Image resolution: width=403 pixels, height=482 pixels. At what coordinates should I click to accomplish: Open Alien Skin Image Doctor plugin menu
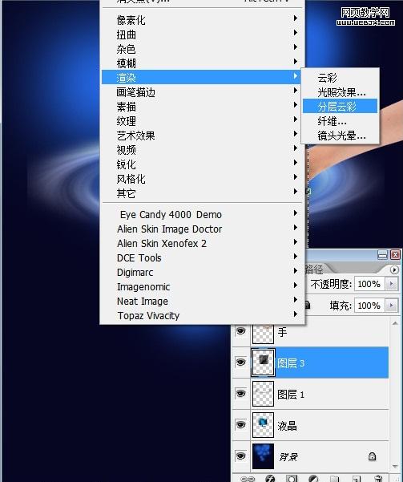point(203,229)
